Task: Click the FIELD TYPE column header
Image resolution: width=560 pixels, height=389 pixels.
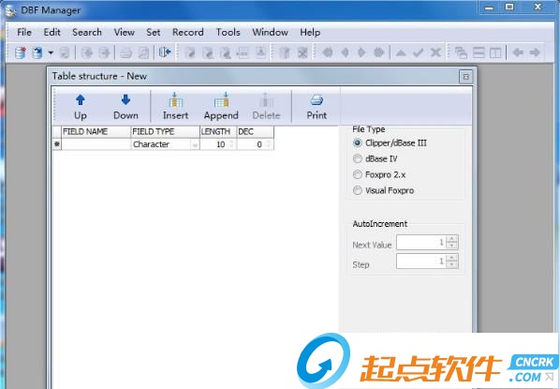Action: [166, 132]
